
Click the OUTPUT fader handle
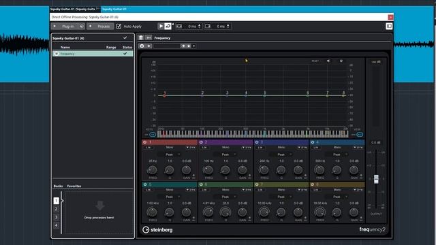[376, 179]
